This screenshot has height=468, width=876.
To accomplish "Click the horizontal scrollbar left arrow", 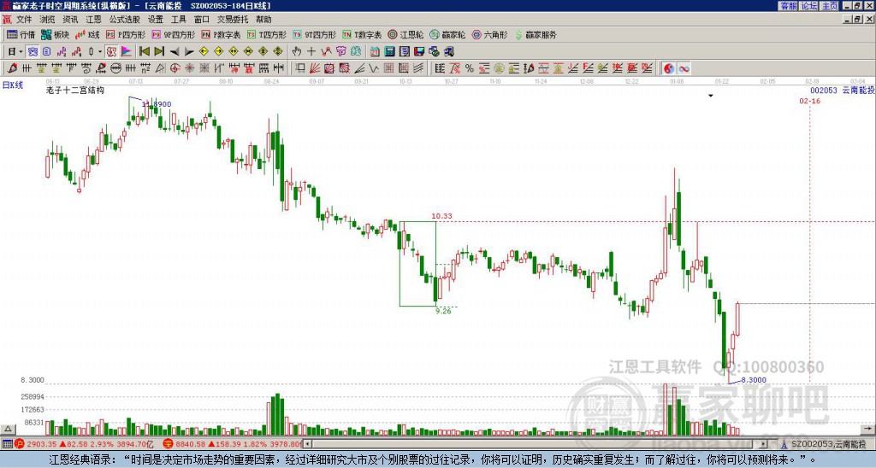I will [x=307, y=445].
